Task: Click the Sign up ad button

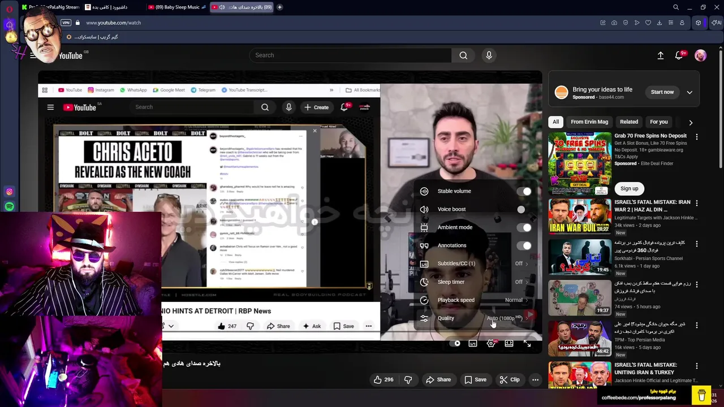Action: pyautogui.click(x=629, y=188)
